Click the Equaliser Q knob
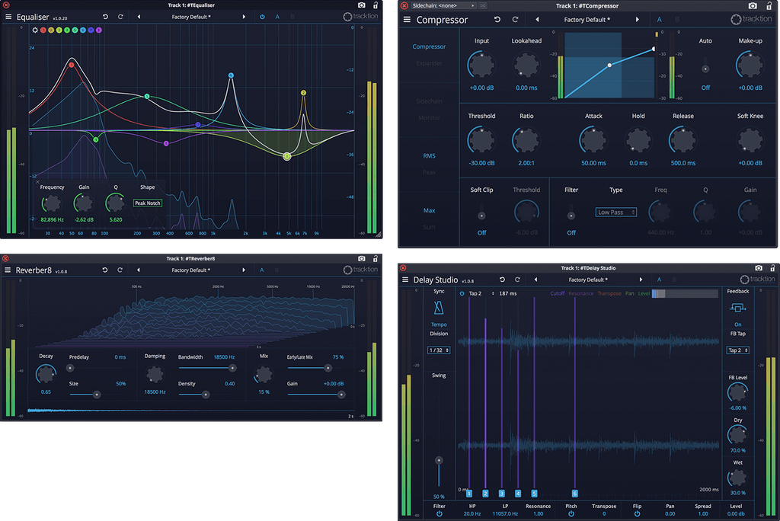 [116, 203]
